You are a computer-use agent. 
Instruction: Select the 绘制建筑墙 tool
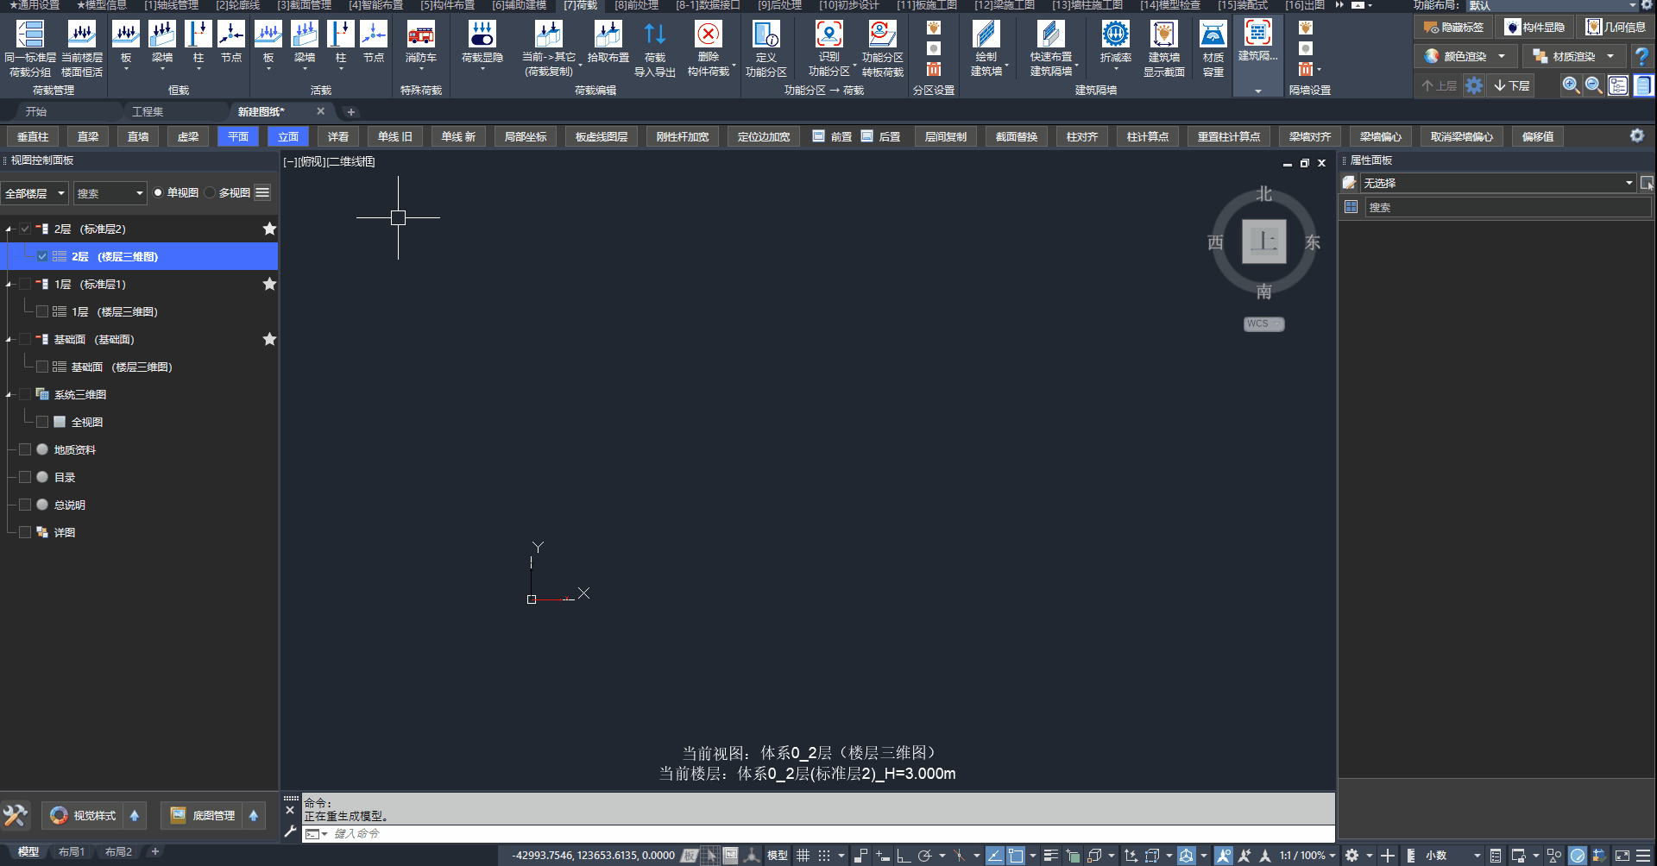(986, 48)
